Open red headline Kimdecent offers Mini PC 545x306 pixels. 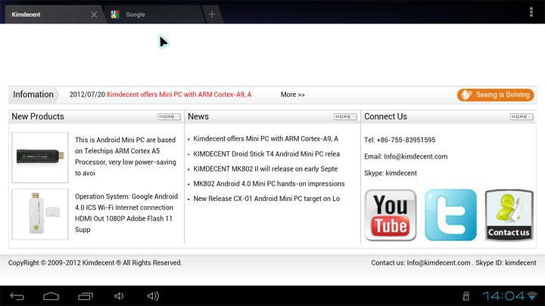coord(179,94)
